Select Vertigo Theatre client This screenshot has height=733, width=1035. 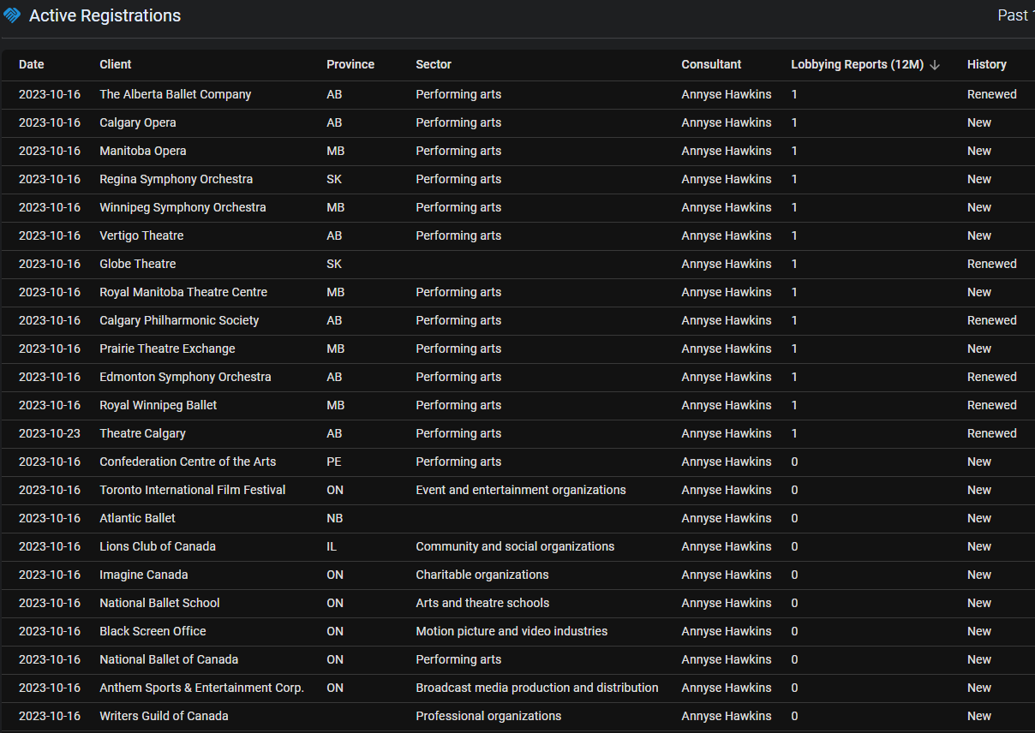coord(141,235)
